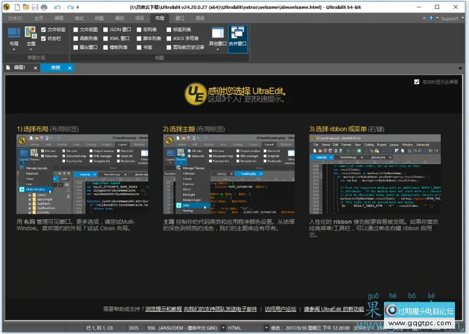The width and height of the screenshot is (469, 334).
Task: Click the ribbon 或菜单 screenshot thumbnail
Action: click(x=375, y=175)
